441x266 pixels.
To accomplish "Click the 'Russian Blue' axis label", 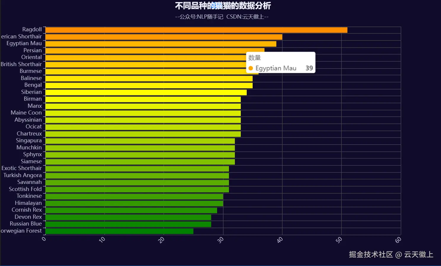I will click(26, 223).
